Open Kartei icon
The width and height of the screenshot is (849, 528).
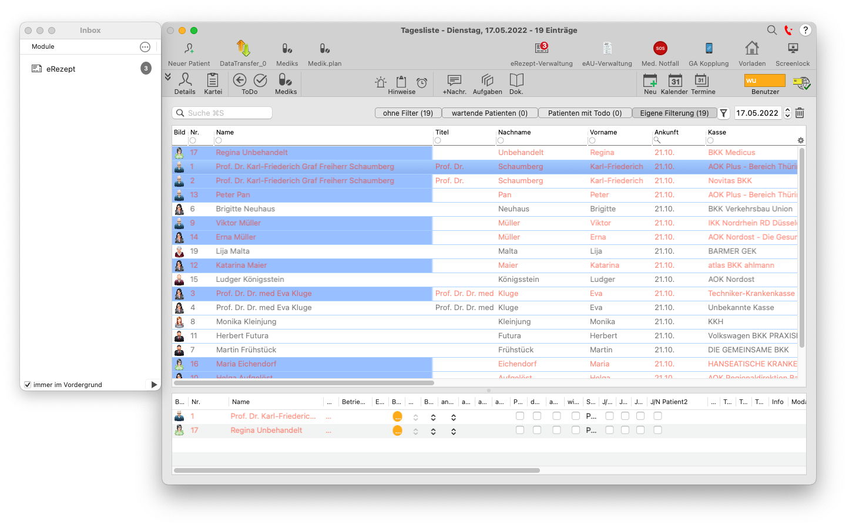click(213, 80)
